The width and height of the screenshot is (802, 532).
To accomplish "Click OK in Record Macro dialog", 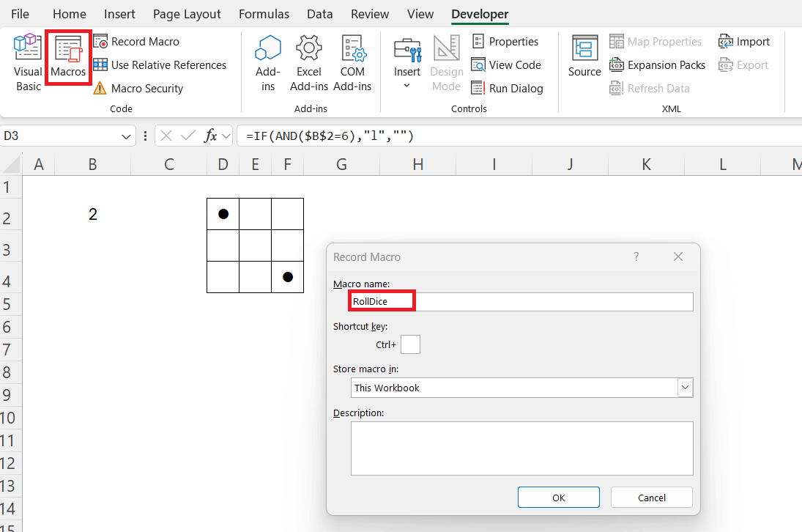I will [559, 498].
